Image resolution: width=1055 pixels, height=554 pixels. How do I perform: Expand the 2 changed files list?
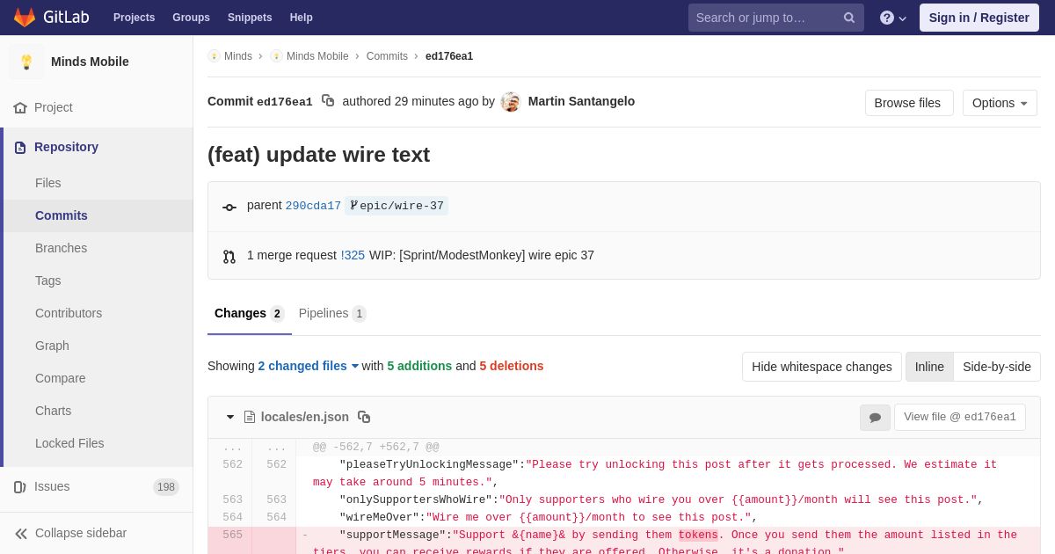[x=309, y=366]
